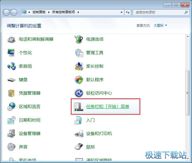Image resolution: width=192 pixels, height=163 pixels.
Task: Click the 入门 text label
Action: pos(90,120)
